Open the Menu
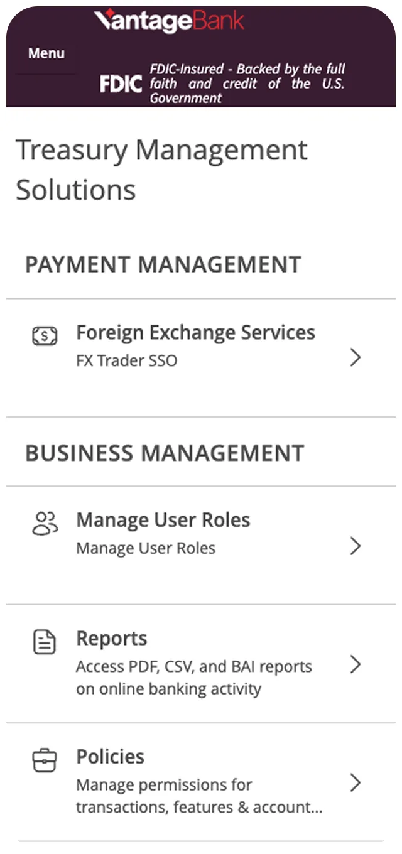This screenshot has width=402, height=854. [x=46, y=53]
